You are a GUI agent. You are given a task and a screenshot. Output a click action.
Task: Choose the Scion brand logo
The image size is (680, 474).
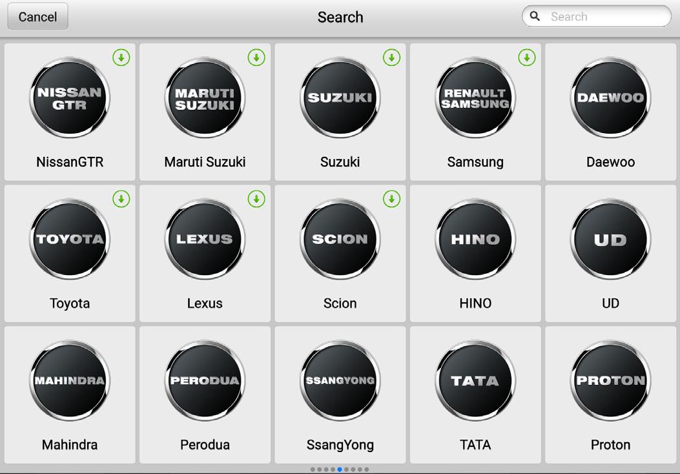(340, 239)
